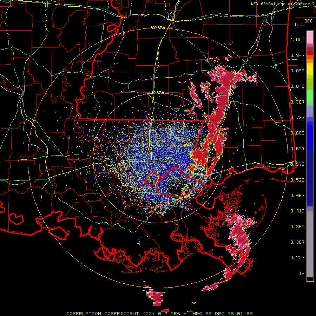
Task: Click the TH threshold label in legend
Action: click(x=302, y=274)
